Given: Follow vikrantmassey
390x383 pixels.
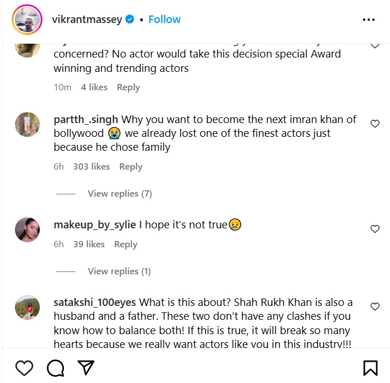Looking at the screenshot, I should [164, 20].
